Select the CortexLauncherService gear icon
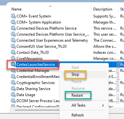The height and width of the screenshot is (119, 124). coord(13,65)
